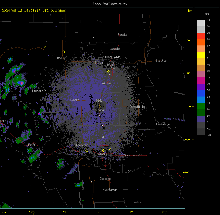Select the red 60-65 dBZ legend swatch
The image size is (220, 215).
click(x=201, y=36)
